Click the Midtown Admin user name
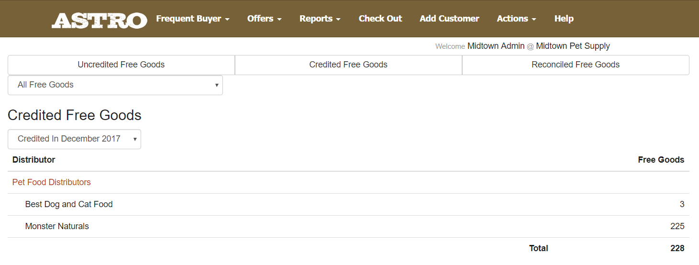 pyautogui.click(x=496, y=46)
